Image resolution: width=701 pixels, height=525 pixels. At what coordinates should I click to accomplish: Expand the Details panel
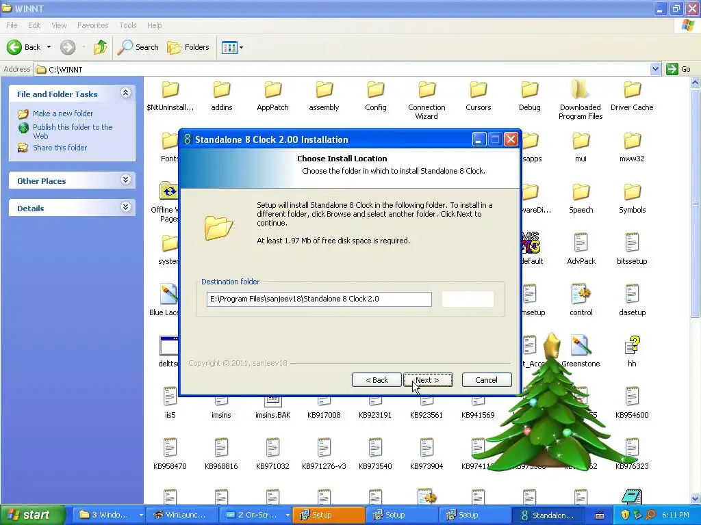point(126,207)
